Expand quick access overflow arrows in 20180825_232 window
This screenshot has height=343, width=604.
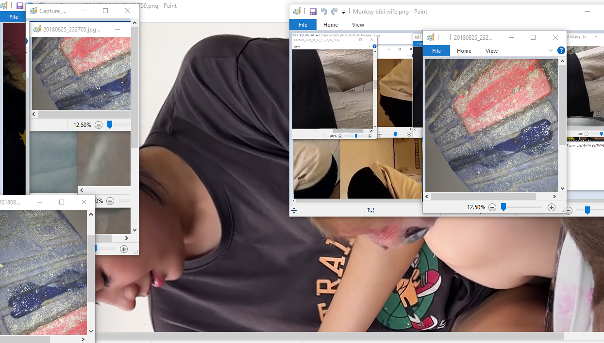444,38
